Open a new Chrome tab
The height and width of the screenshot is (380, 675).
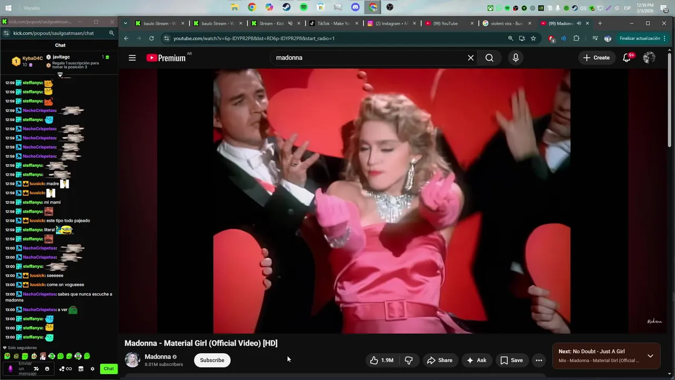600,23
